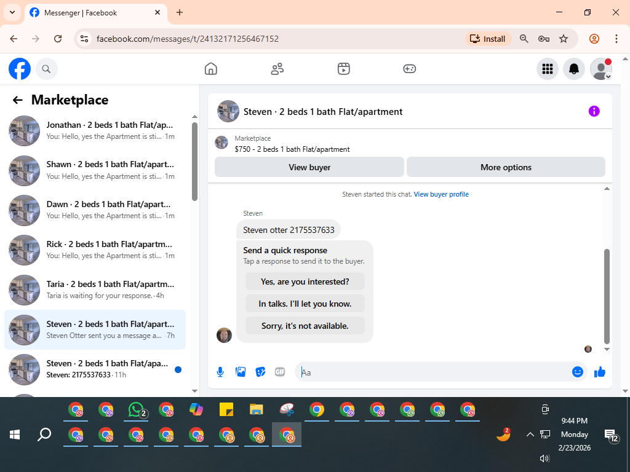Click the conversation list's scroll down arrow
630x472 pixels.
point(194,390)
